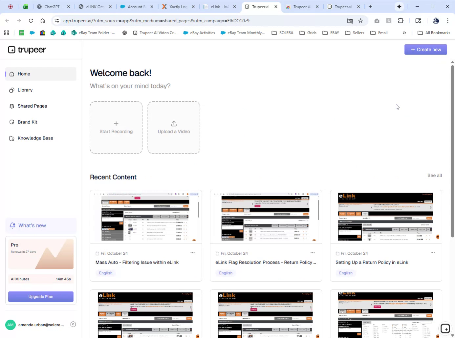
Task: Click Upload a Video card
Action: click(174, 127)
